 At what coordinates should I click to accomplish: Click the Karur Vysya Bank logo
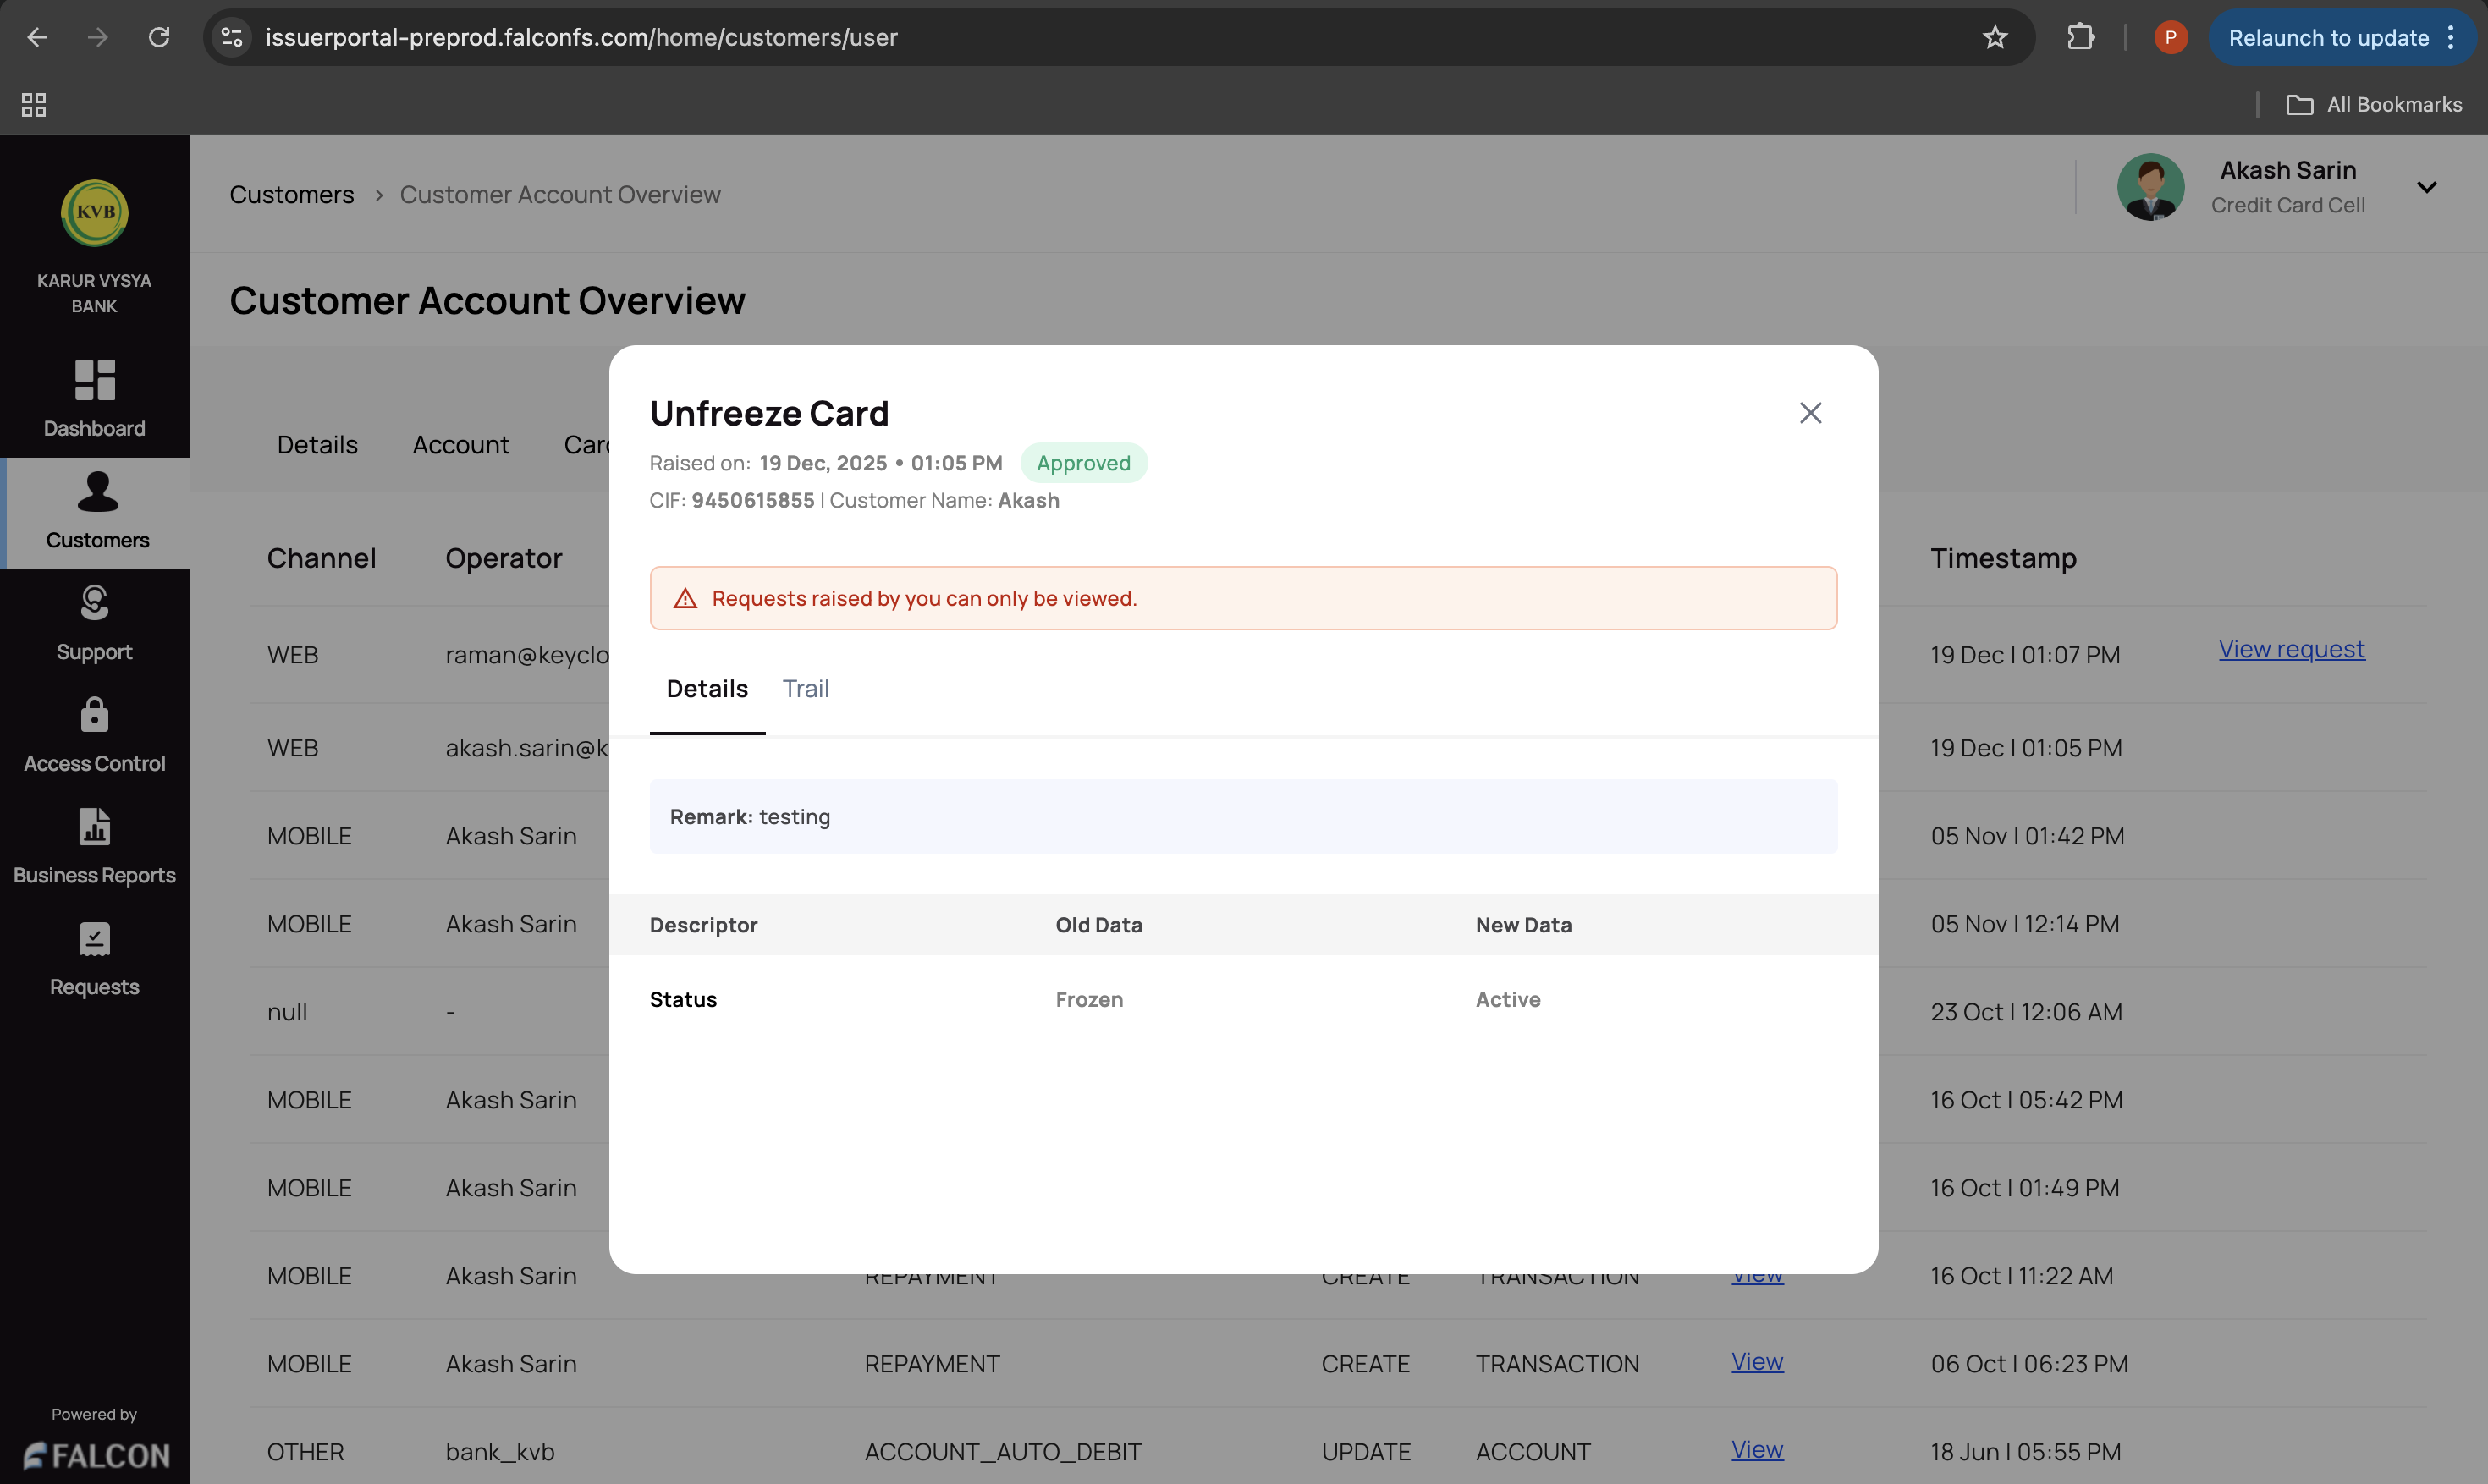(x=95, y=212)
